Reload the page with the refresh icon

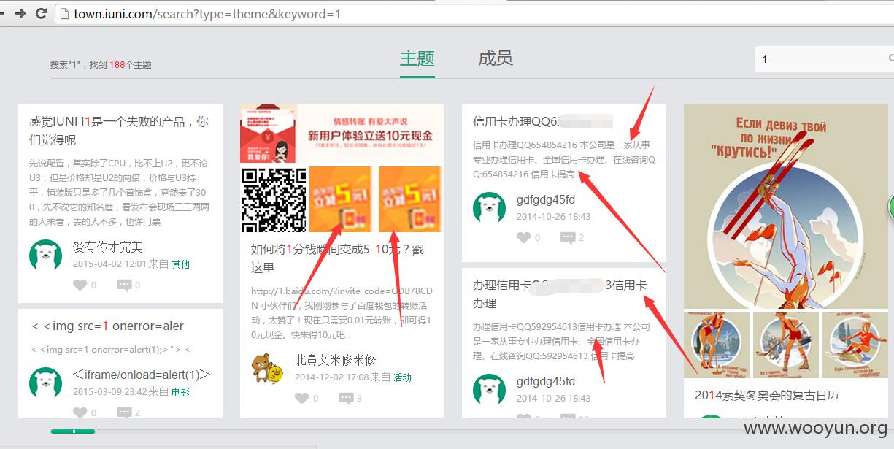click(x=41, y=13)
